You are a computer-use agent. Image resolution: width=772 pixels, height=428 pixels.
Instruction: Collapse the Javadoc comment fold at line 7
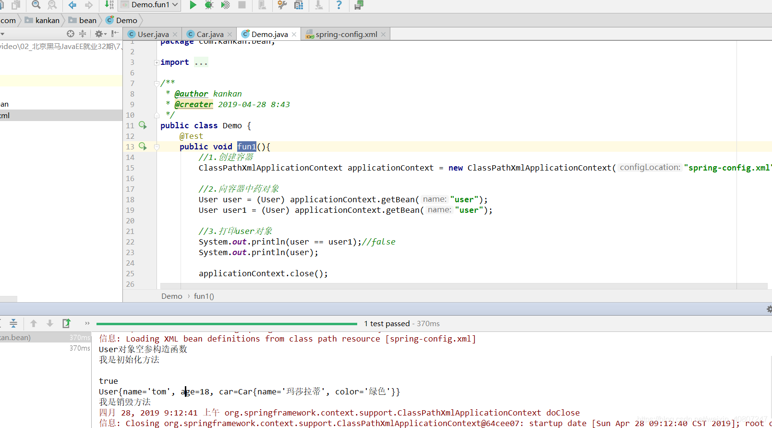(x=157, y=84)
